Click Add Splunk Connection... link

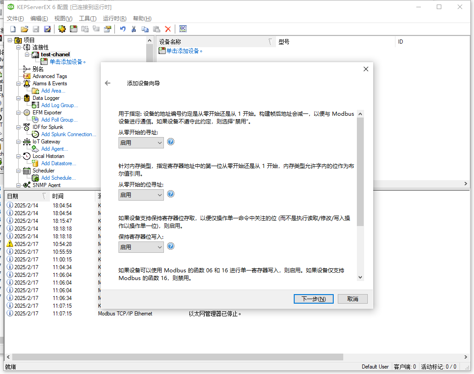pos(69,134)
